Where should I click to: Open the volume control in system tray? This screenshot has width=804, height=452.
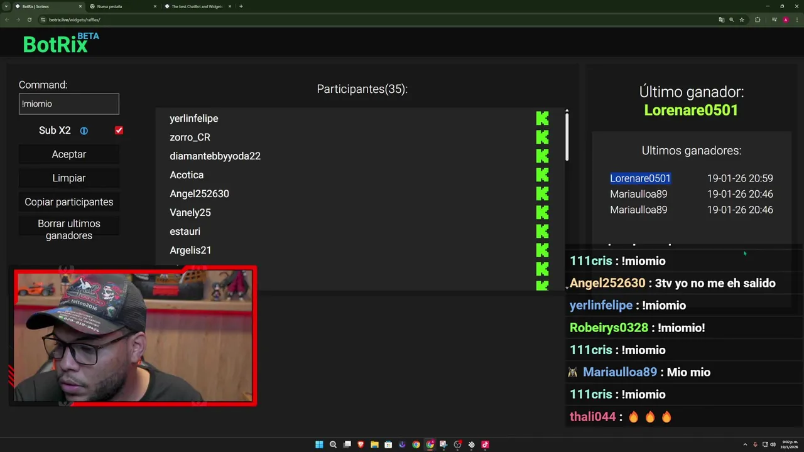tap(773, 444)
